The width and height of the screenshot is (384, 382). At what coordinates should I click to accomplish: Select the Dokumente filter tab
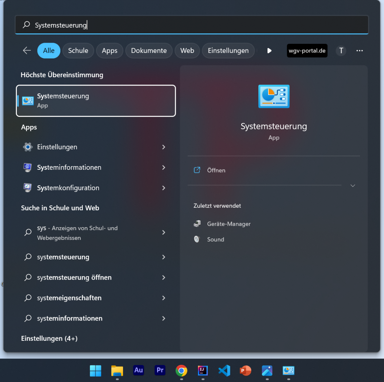pyautogui.click(x=149, y=51)
